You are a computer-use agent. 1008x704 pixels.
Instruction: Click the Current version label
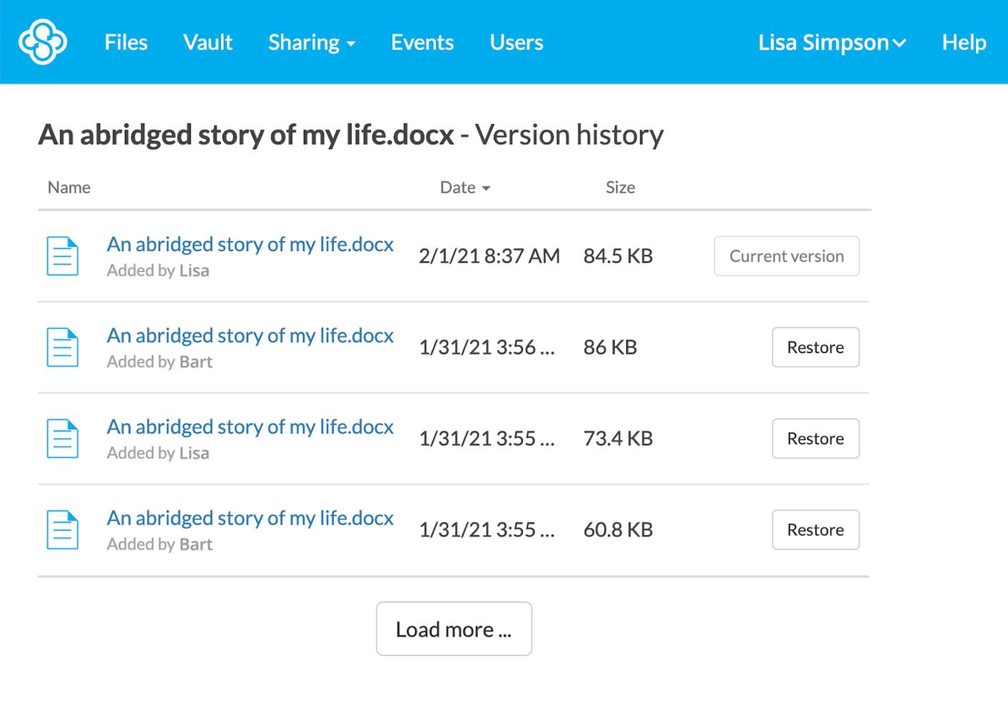[785, 255]
